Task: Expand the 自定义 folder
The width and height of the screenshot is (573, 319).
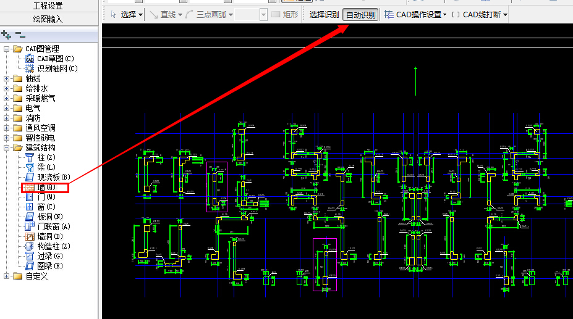Action: tap(6, 276)
